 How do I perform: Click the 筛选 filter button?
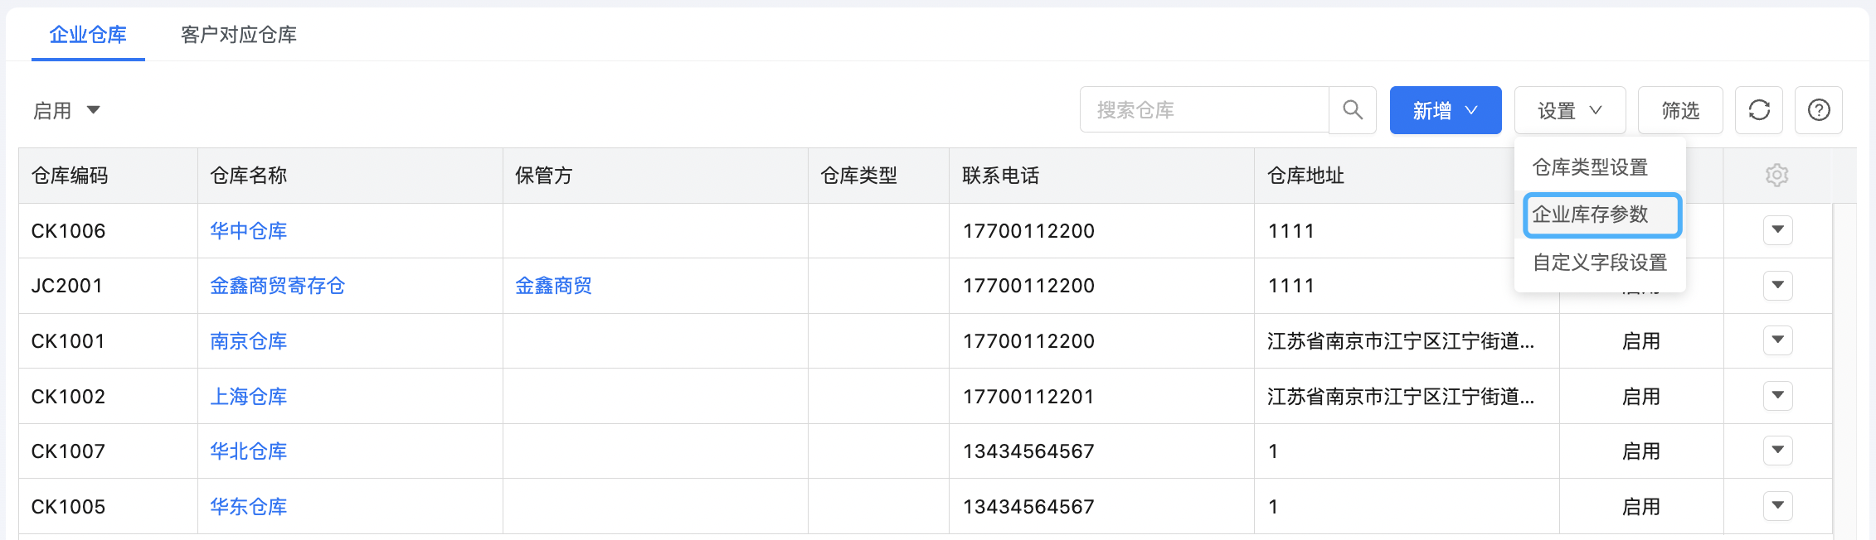(1680, 110)
